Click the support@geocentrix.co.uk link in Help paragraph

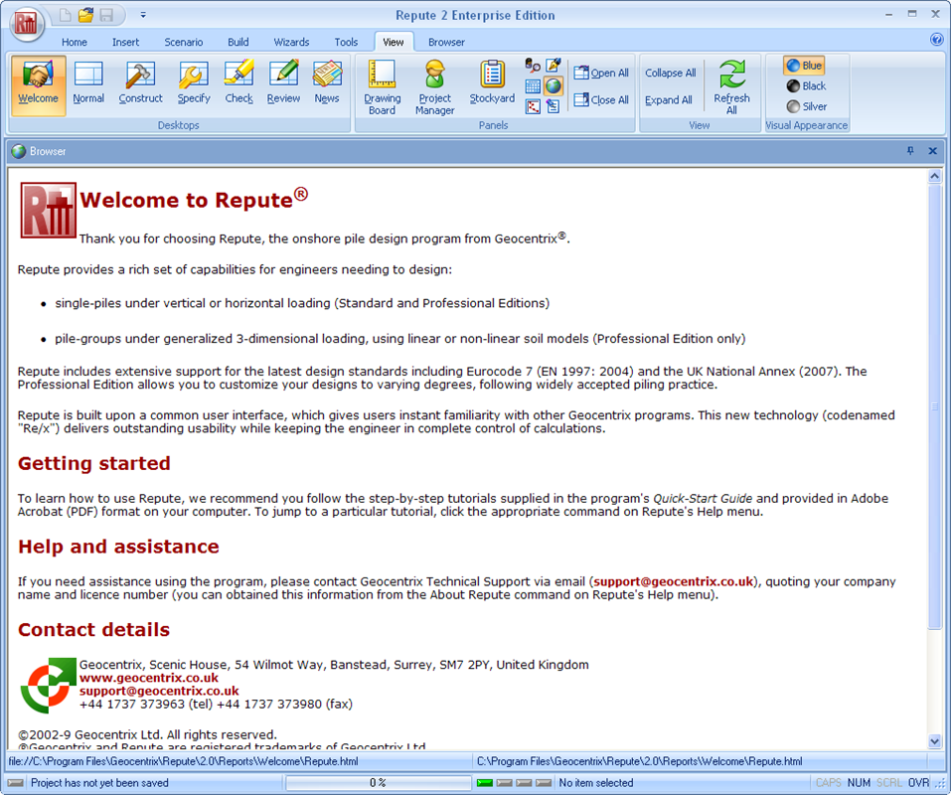click(673, 581)
